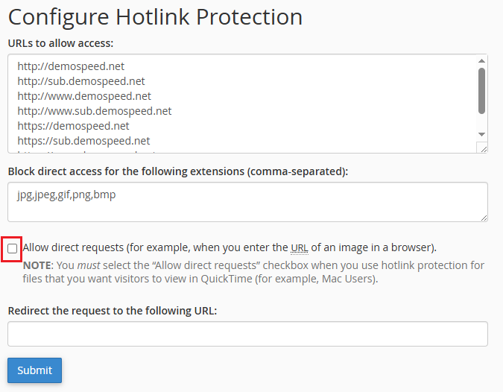Grab the URLs textarea resize handle
This screenshot has width=503, height=392.
click(x=483, y=148)
